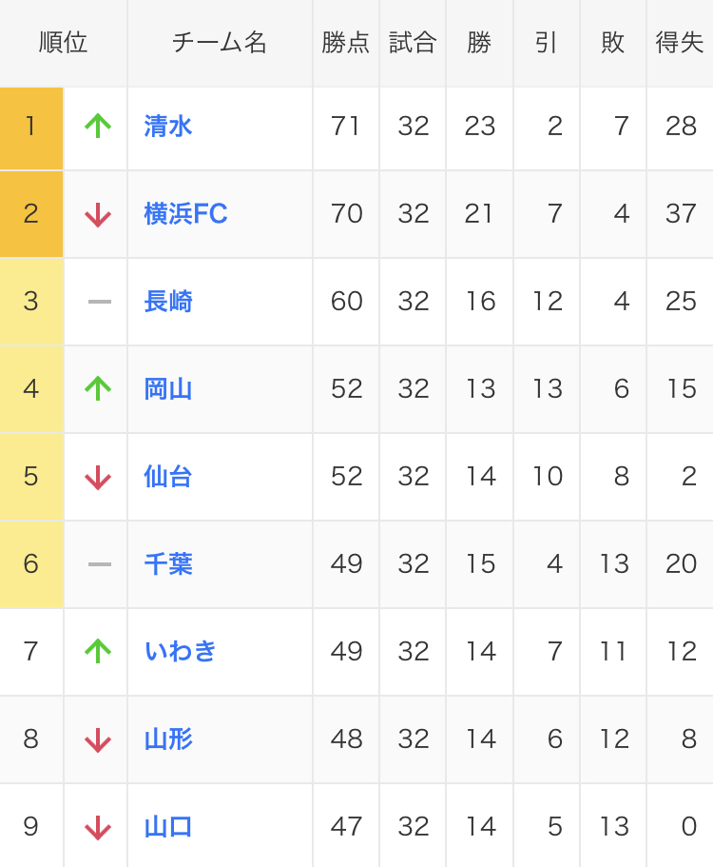Click the green up arrow beside 清水
This screenshot has height=867, width=713.
click(x=98, y=126)
